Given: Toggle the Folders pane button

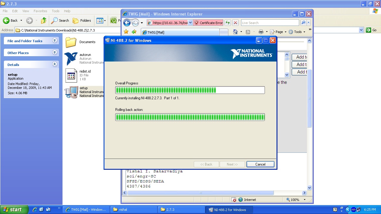Looking at the screenshot, I should pos(82,21).
